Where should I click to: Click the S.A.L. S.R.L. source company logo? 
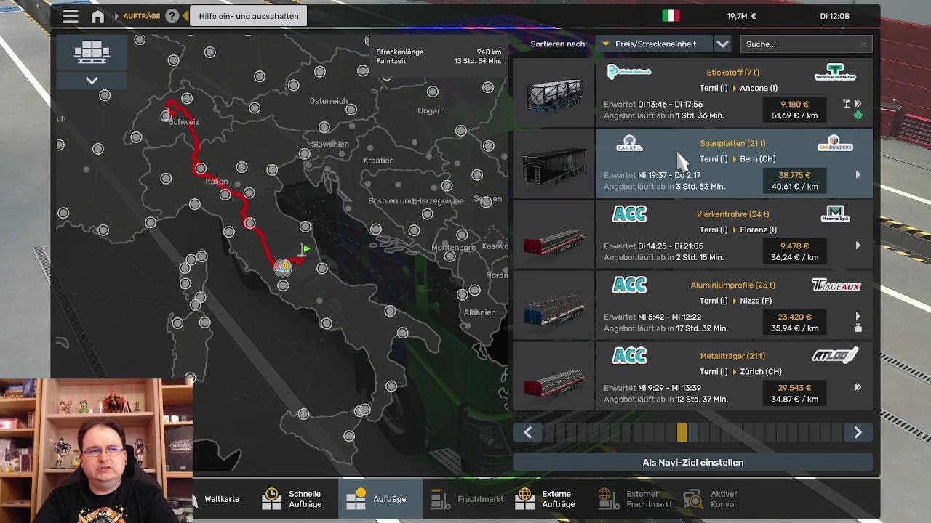629,144
